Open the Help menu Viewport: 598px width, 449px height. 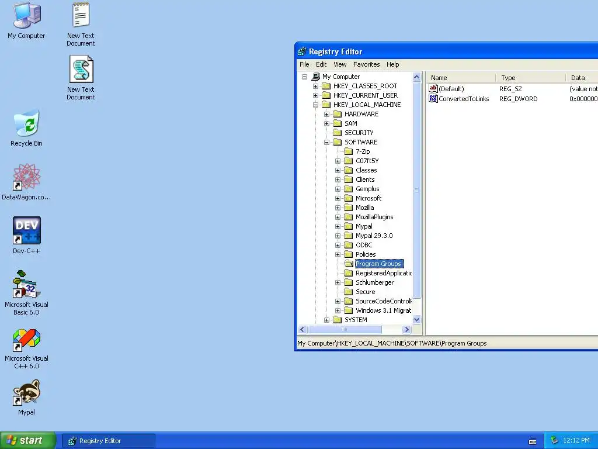coord(393,64)
